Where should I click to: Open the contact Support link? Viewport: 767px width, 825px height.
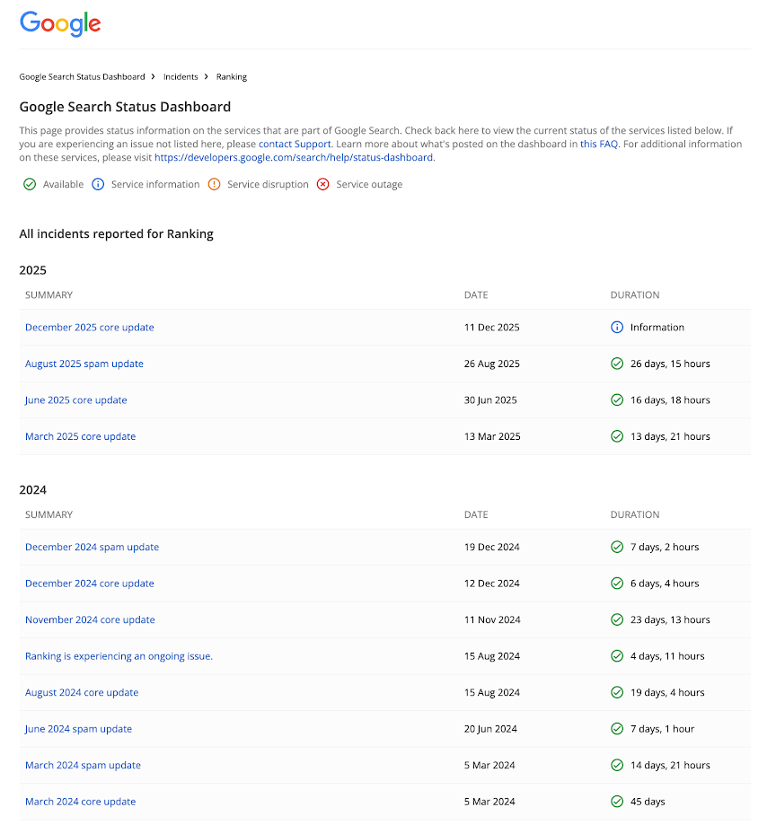(x=295, y=144)
